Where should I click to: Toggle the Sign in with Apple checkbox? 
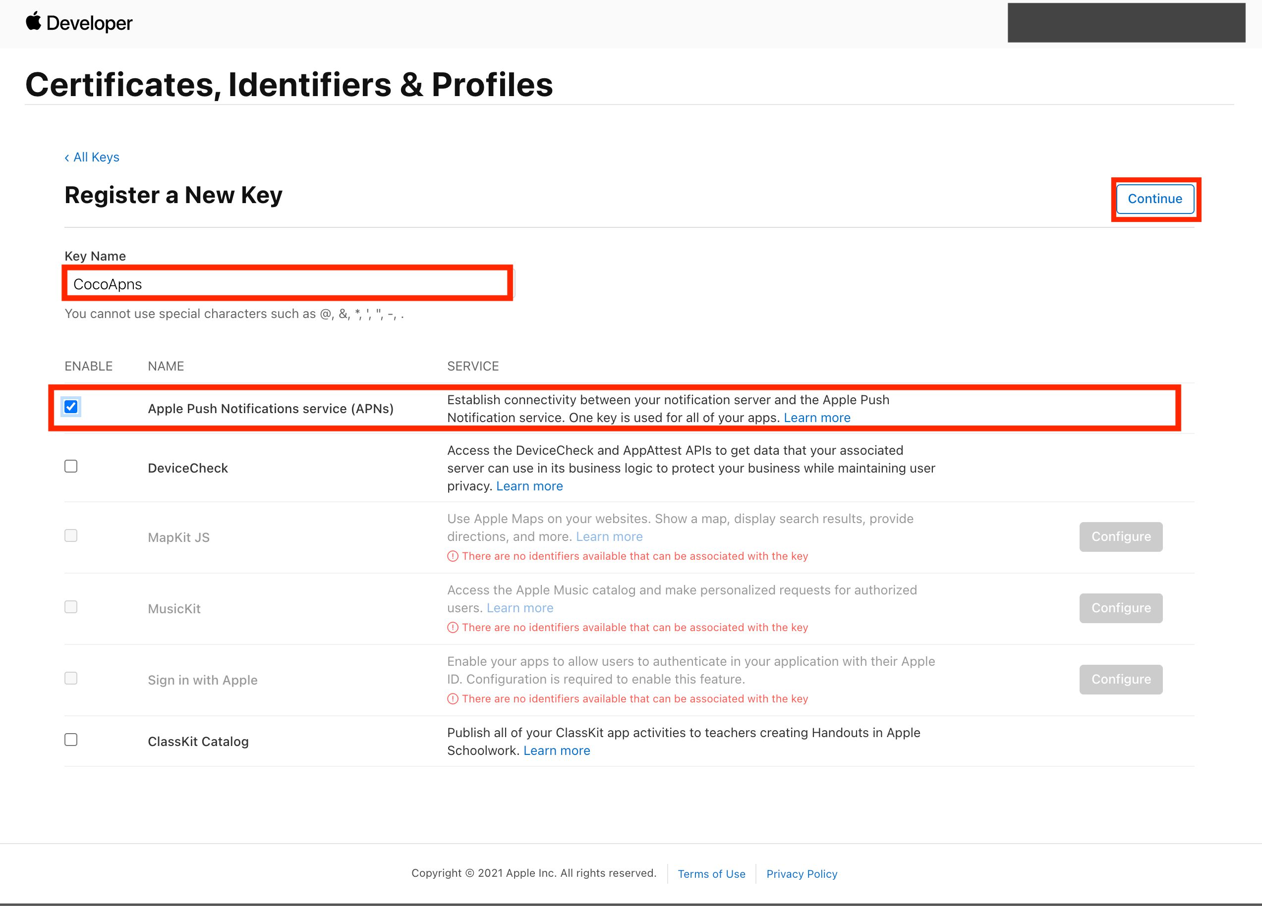(71, 678)
